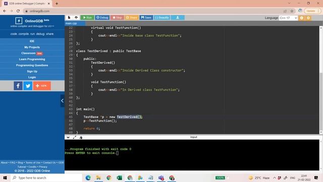This screenshot has width=323, height=182.
Task: Open the Terms of Use footer link
Action: coord(33,163)
